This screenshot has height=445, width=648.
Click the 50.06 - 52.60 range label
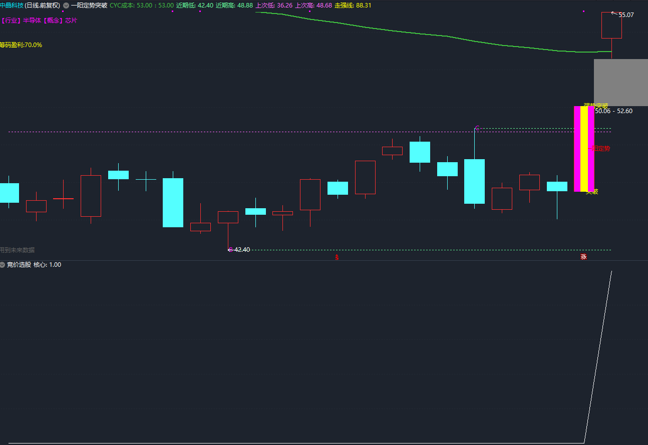pyautogui.click(x=613, y=111)
